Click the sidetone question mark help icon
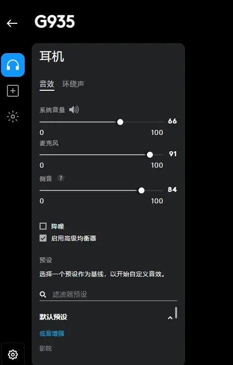Image resolution: width=233 pixels, height=365 pixels. click(61, 179)
